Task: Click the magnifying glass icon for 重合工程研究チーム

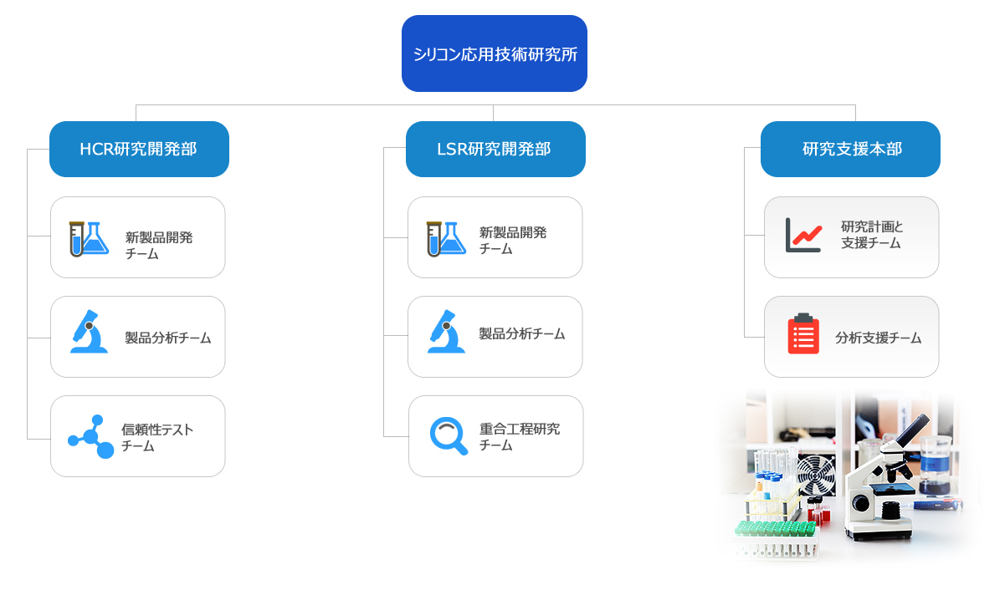Action: 449,435
